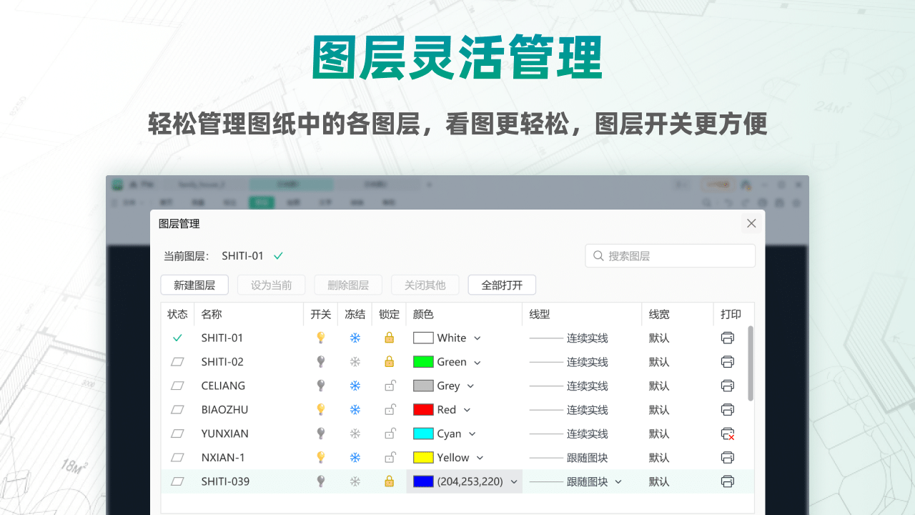Turn on the light bulb for SHITI-02
This screenshot has height=515, width=915.
(320, 361)
